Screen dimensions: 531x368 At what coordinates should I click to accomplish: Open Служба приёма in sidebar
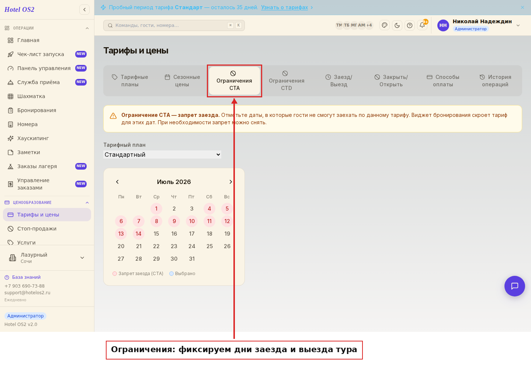[47, 82]
